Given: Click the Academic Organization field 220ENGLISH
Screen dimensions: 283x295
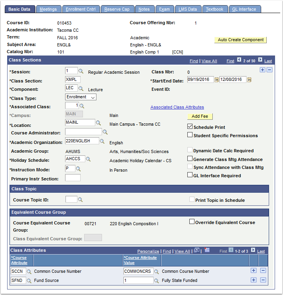Looking at the screenshot, I should click(x=82, y=141).
